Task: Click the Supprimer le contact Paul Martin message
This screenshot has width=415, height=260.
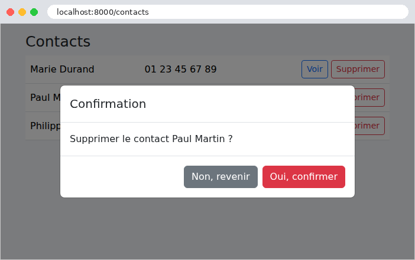Action: [x=151, y=139]
